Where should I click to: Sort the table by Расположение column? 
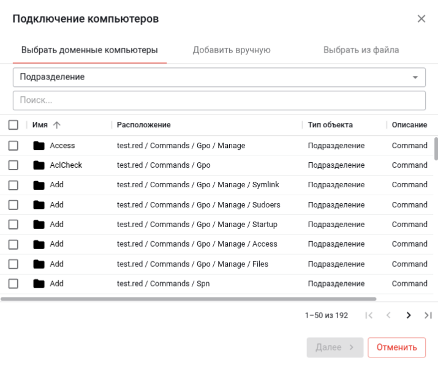[144, 125]
